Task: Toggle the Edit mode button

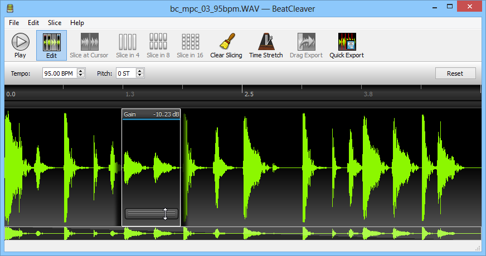Action: click(x=51, y=45)
